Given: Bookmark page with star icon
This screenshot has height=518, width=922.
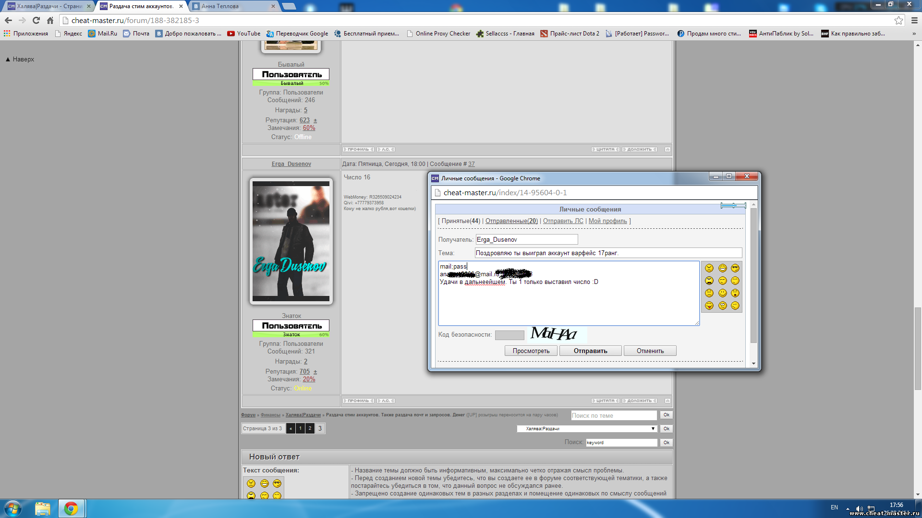Looking at the screenshot, I should (898, 20).
